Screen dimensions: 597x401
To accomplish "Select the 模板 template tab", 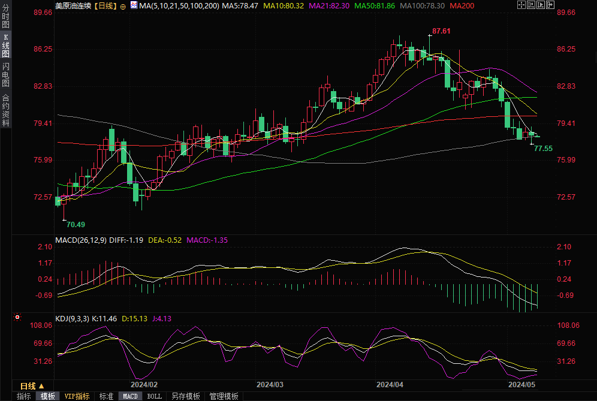I will 48,396.
